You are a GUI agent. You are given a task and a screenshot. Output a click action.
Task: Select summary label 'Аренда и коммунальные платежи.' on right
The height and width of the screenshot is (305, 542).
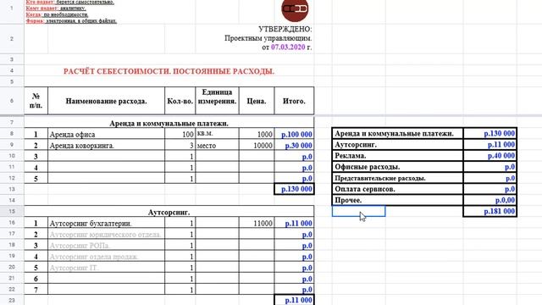(x=397, y=134)
